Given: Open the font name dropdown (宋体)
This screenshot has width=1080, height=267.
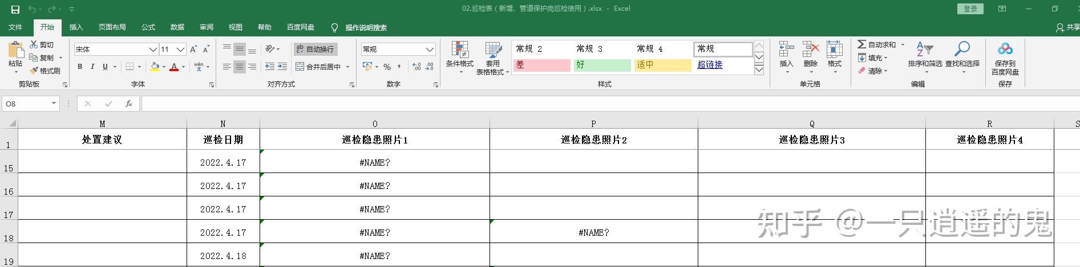Looking at the screenshot, I should coord(153,50).
